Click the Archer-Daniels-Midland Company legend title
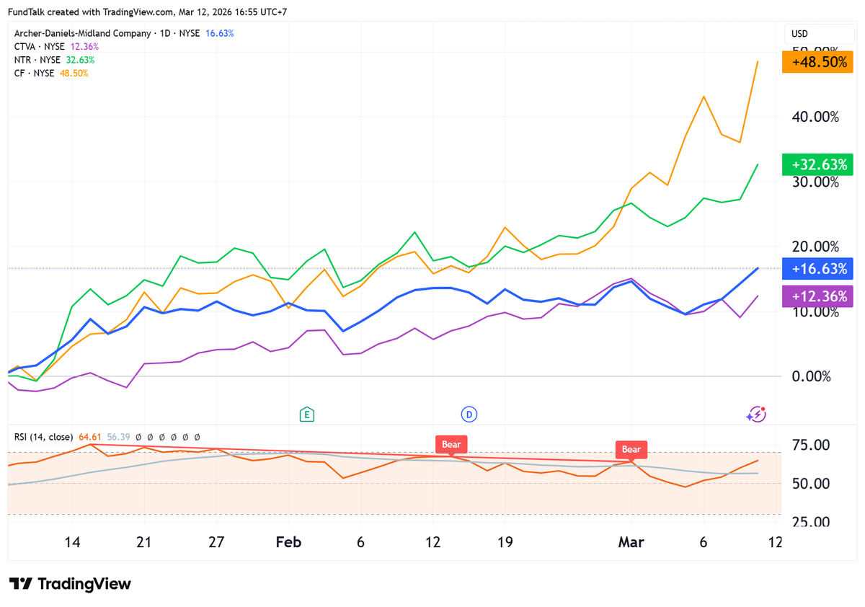 (x=83, y=33)
